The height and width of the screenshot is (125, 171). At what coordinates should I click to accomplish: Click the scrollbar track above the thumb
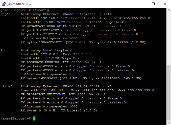click(x=168, y=39)
